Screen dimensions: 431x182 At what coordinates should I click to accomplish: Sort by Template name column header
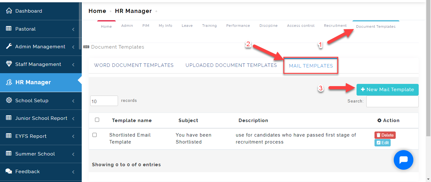132,120
